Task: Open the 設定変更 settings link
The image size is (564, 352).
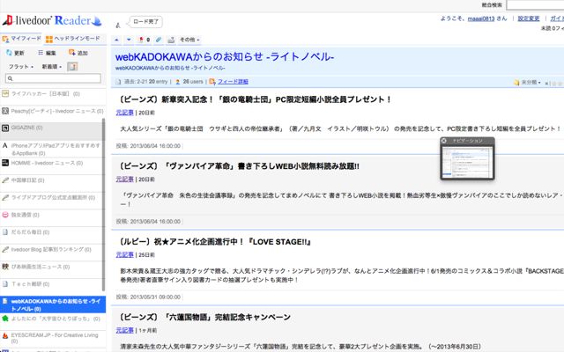Action: pos(529,18)
